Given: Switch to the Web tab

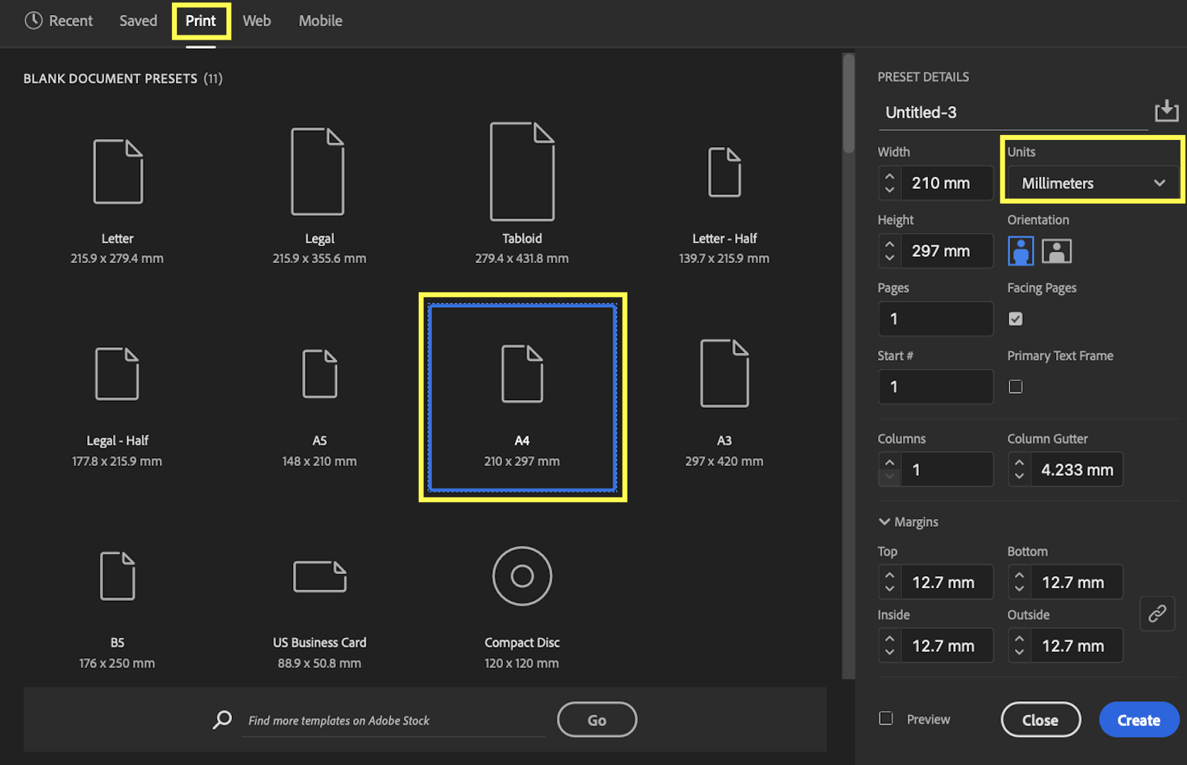Looking at the screenshot, I should (x=256, y=21).
